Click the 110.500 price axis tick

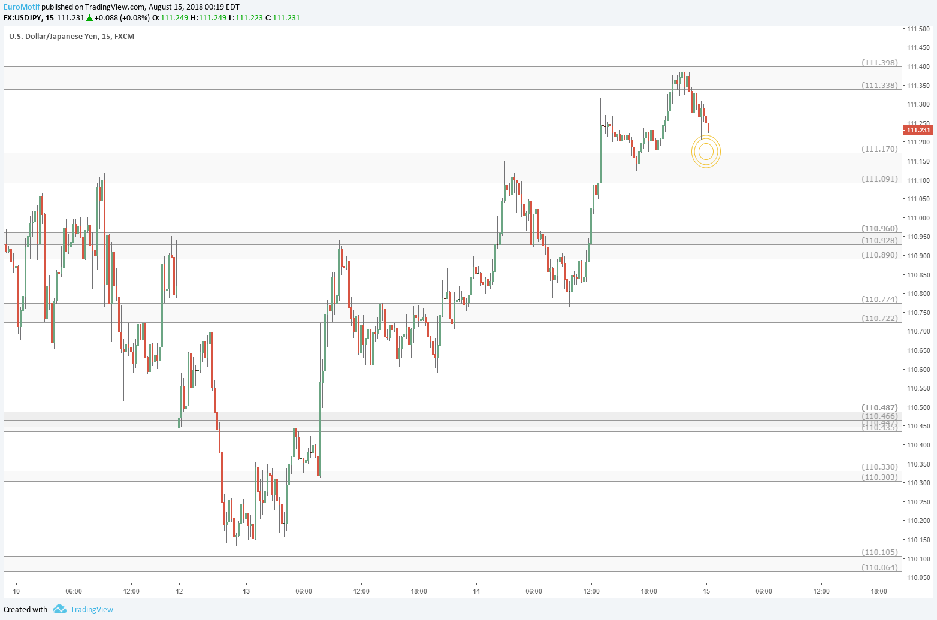[918, 407]
